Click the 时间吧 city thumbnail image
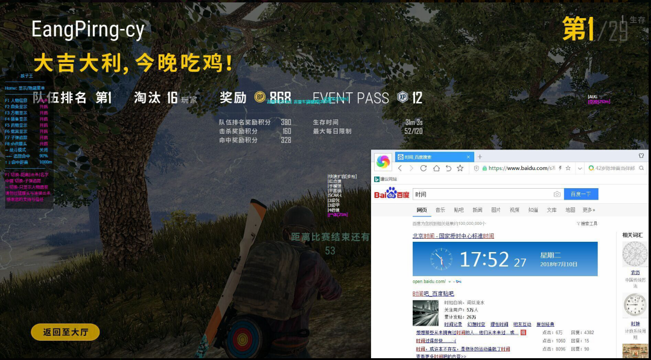The image size is (651, 360). (425, 313)
